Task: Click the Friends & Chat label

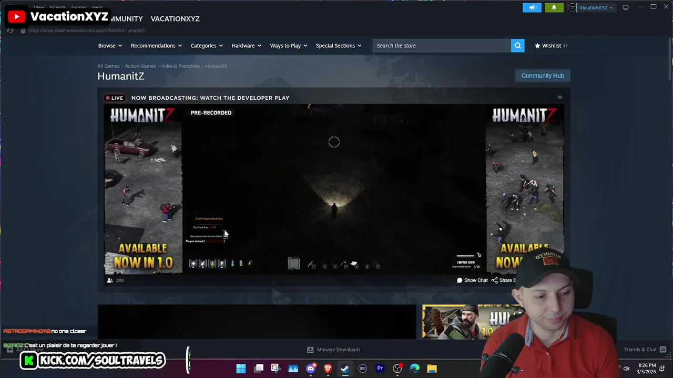Action: tap(640, 350)
